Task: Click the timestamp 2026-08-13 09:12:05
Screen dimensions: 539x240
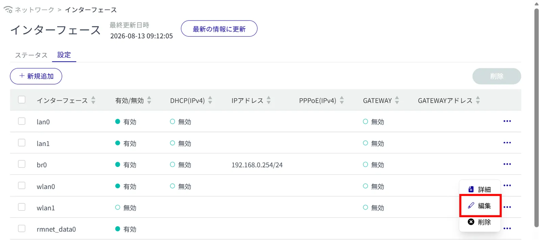Action: pyautogui.click(x=141, y=36)
